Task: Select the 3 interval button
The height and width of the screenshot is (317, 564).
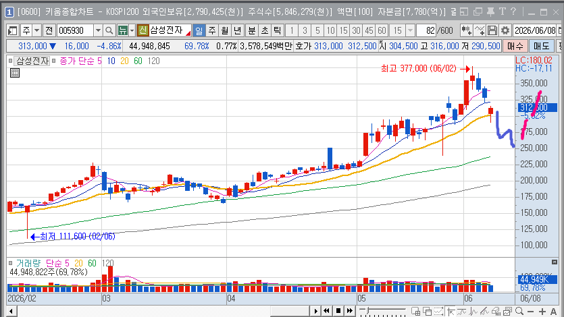Action: 305,30
